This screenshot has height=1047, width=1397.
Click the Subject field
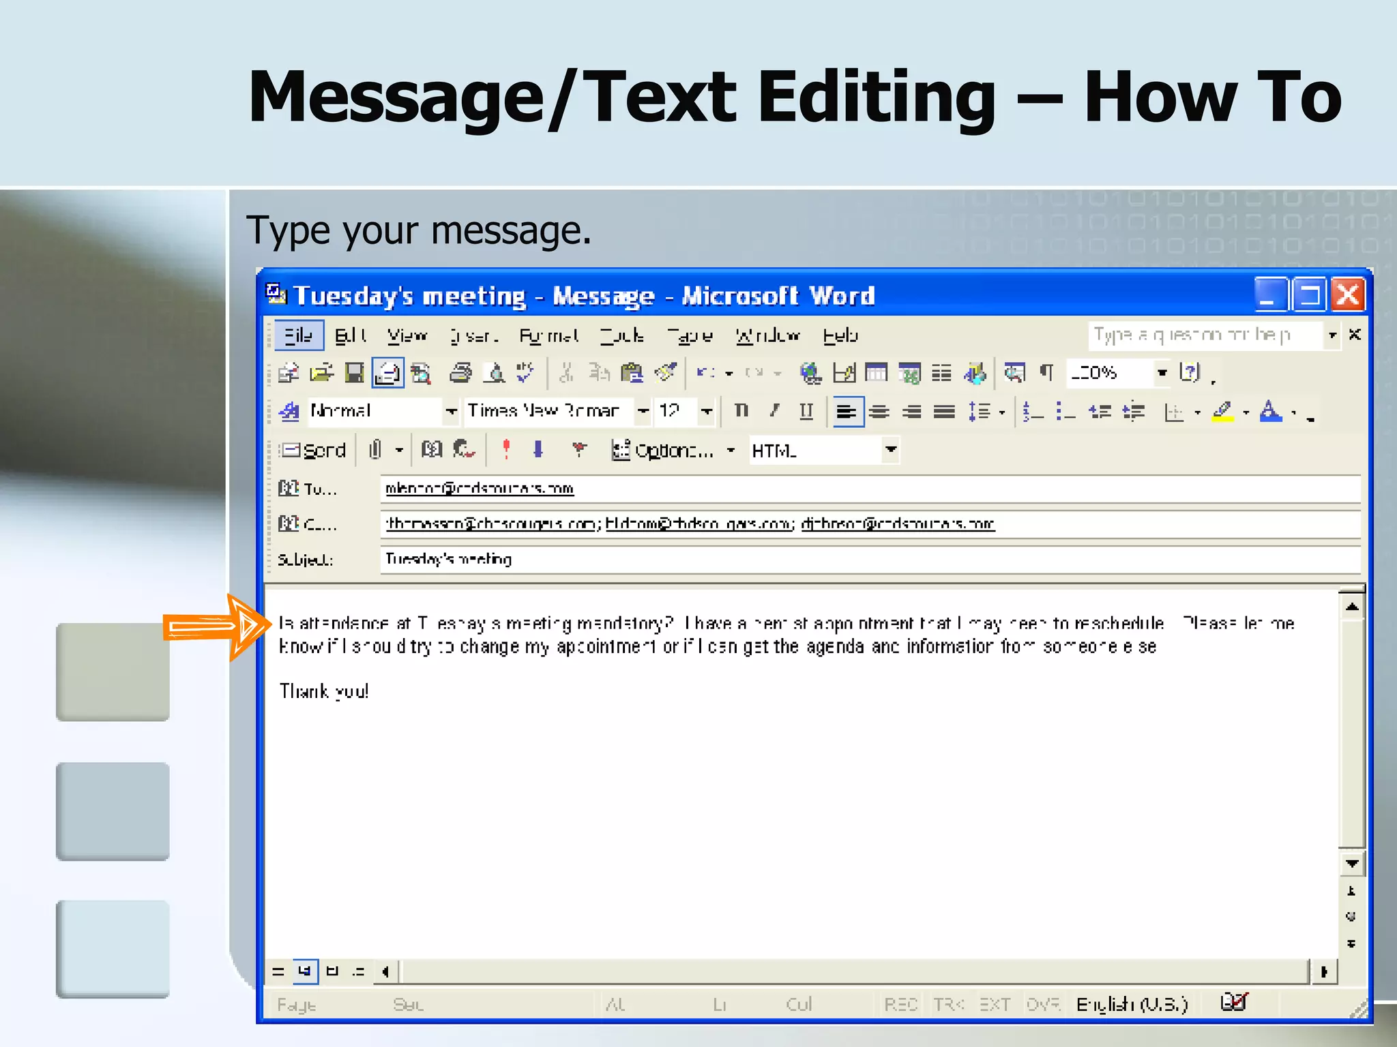[x=870, y=560]
